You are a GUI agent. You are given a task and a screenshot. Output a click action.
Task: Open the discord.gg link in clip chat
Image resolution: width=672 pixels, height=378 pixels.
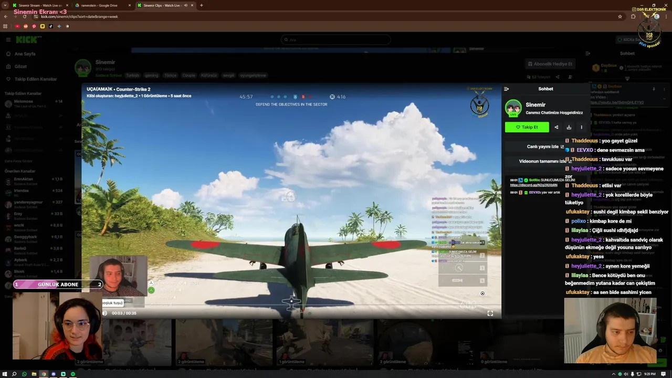point(533,185)
